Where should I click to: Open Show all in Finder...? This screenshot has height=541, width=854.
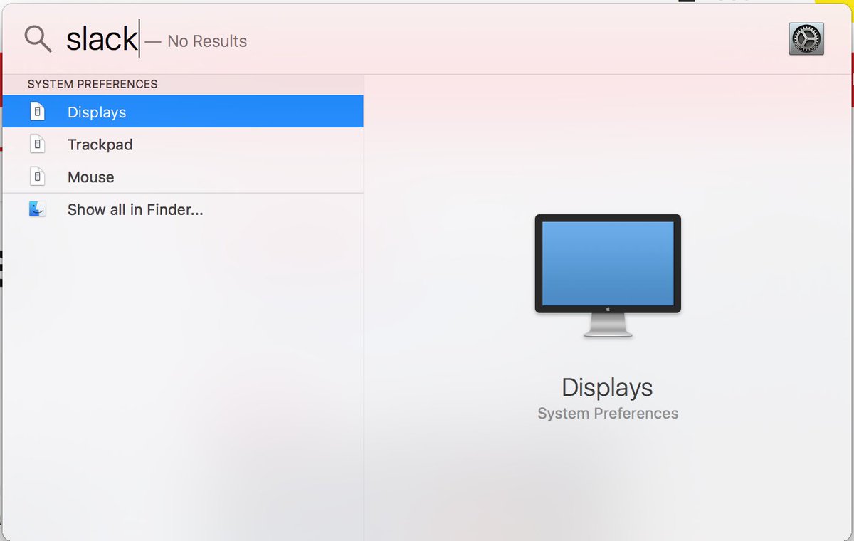[183, 209]
